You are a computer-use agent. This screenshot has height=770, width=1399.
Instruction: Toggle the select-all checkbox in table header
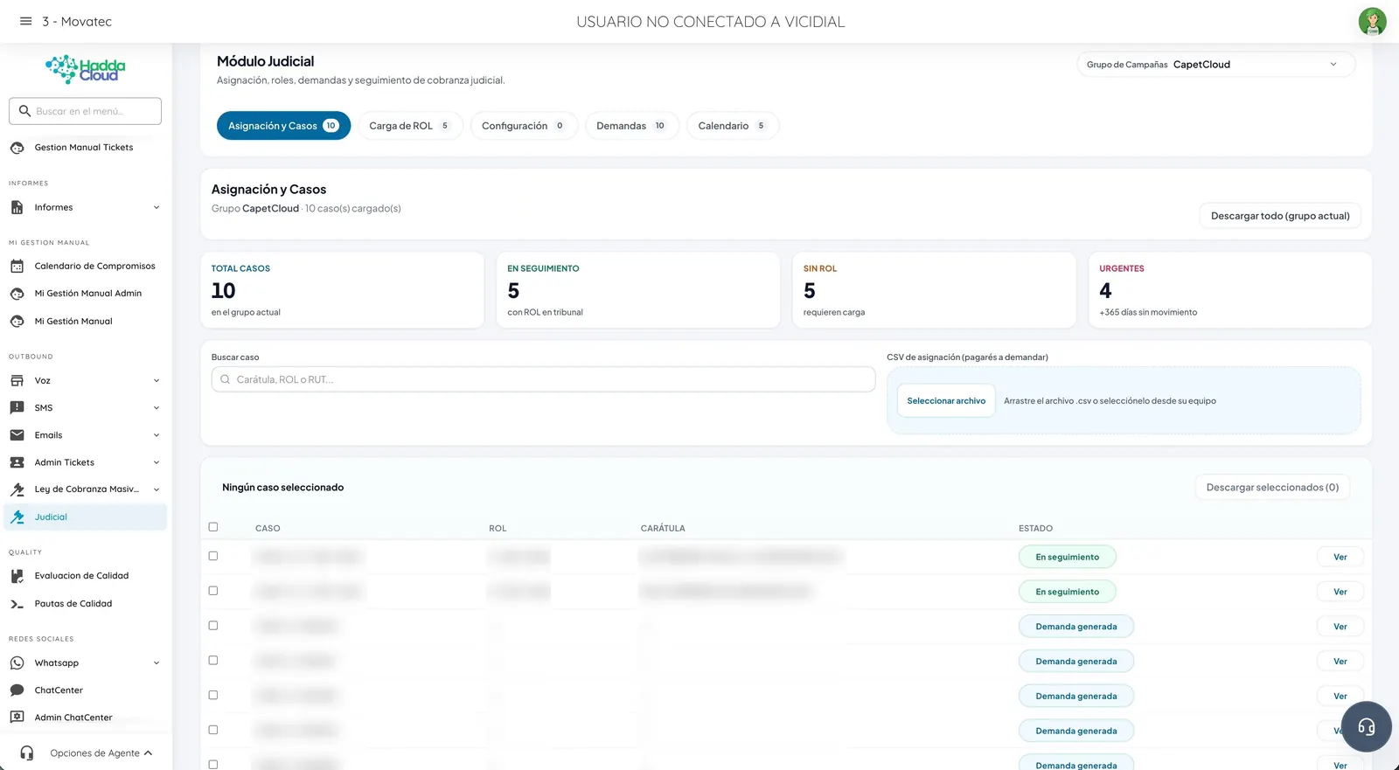213,527
